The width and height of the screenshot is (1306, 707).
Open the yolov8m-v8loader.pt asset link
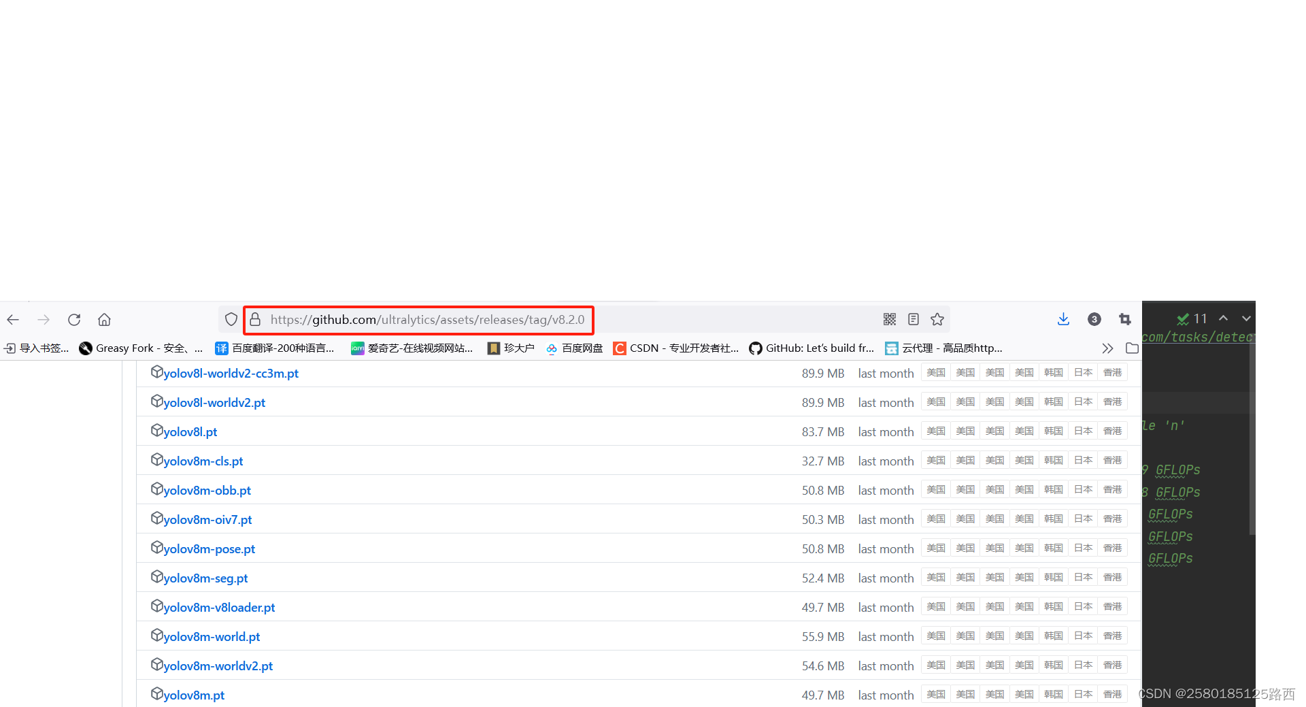(x=219, y=608)
